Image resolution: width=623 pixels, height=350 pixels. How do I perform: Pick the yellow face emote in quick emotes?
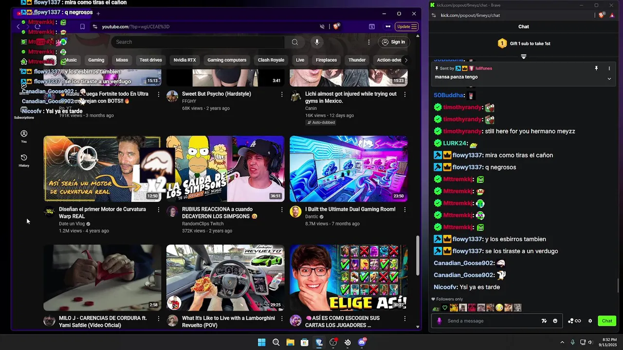pos(498,308)
